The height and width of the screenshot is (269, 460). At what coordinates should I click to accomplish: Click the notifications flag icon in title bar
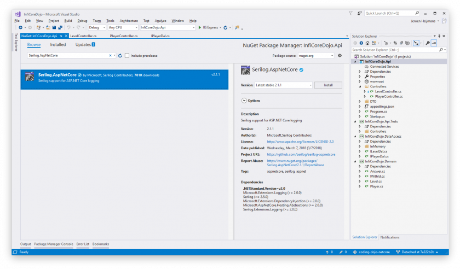[350, 13]
